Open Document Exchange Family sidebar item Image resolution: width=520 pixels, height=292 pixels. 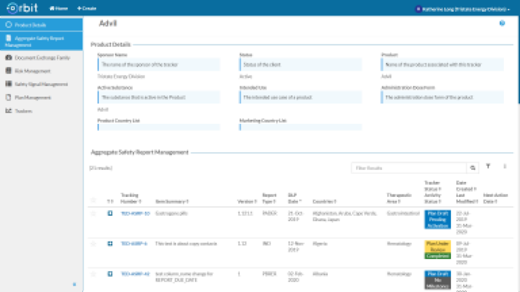tap(42, 58)
